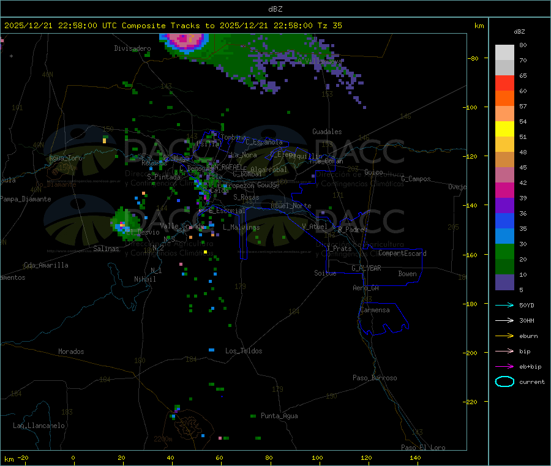551x466 pixels.
Task: Click the Los_Toldos map label
Action: [x=244, y=351]
